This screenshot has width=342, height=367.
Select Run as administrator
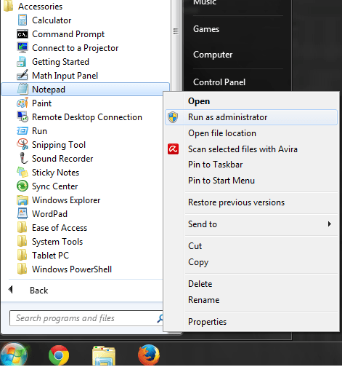251,117
